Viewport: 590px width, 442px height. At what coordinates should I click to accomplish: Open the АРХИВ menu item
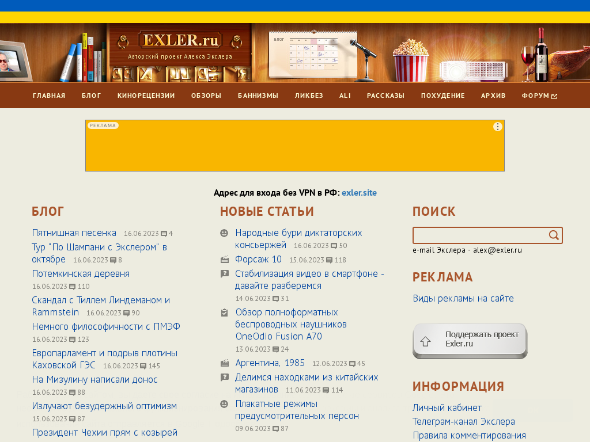pyautogui.click(x=493, y=96)
